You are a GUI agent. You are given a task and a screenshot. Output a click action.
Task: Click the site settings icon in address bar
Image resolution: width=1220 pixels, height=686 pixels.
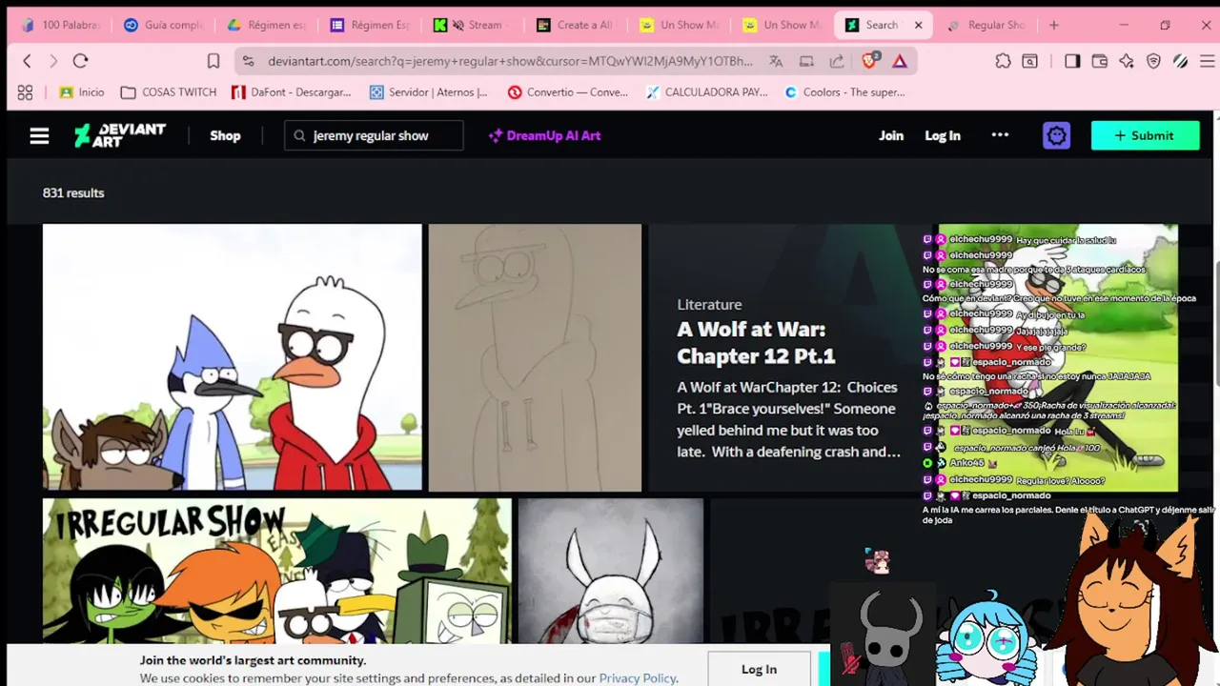(248, 61)
